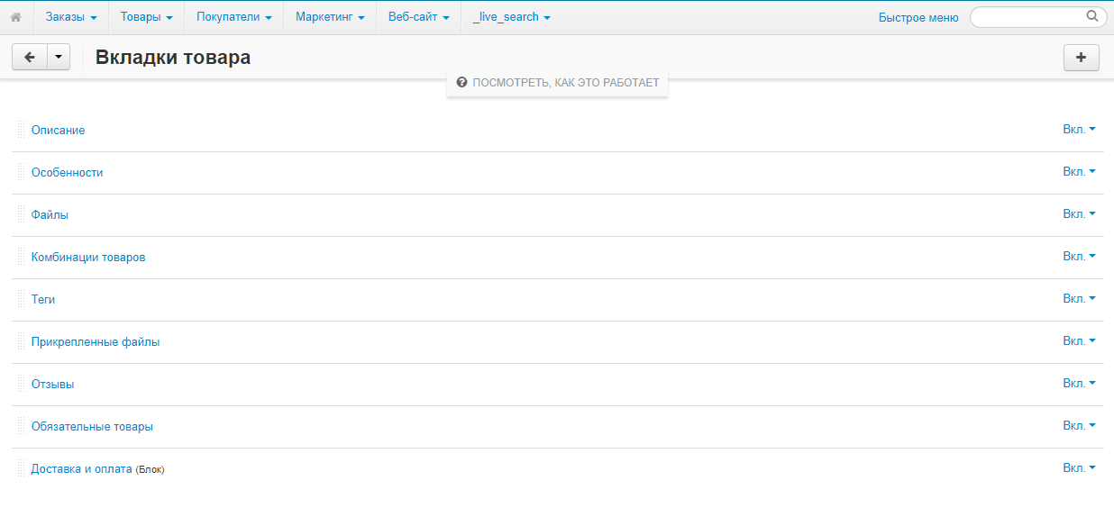Screen dimensions: 1114x526
Task: Click the back arrow button
Action: [x=29, y=57]
